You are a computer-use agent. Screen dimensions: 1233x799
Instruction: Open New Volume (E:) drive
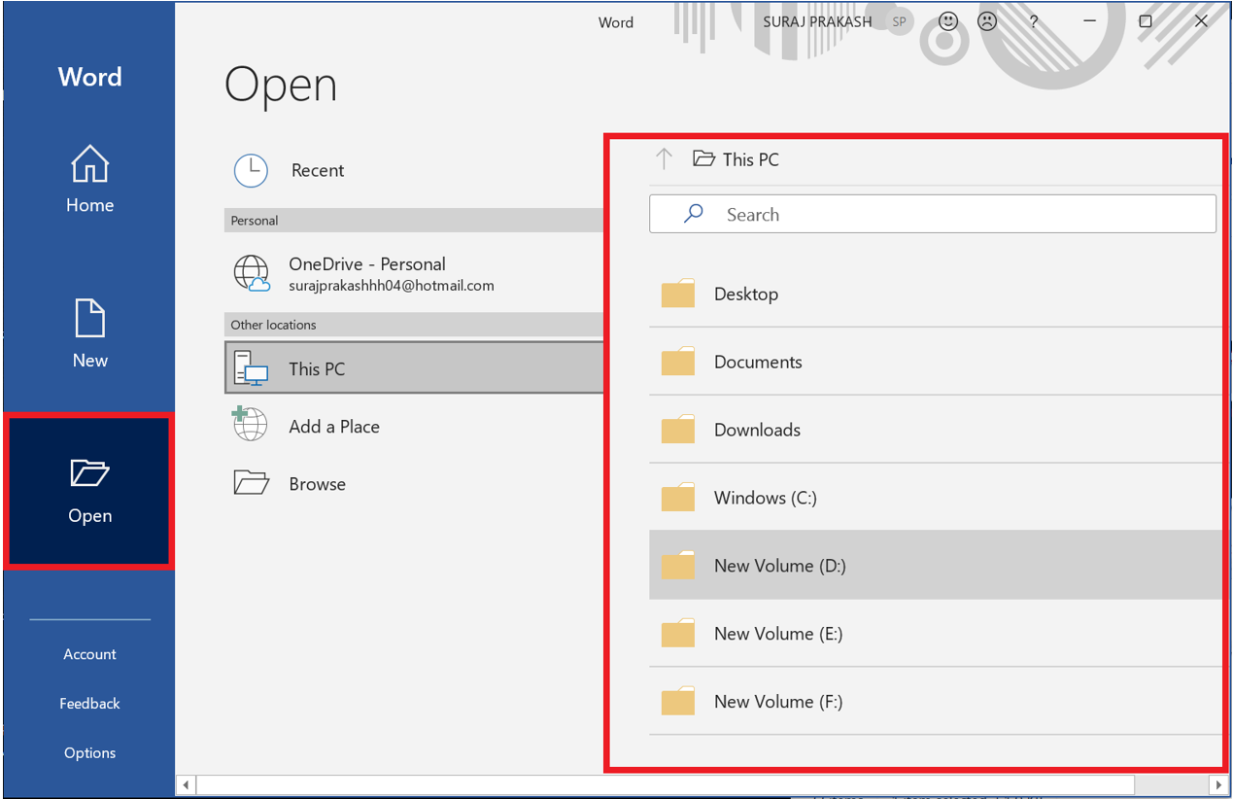(x=935, y=634)
